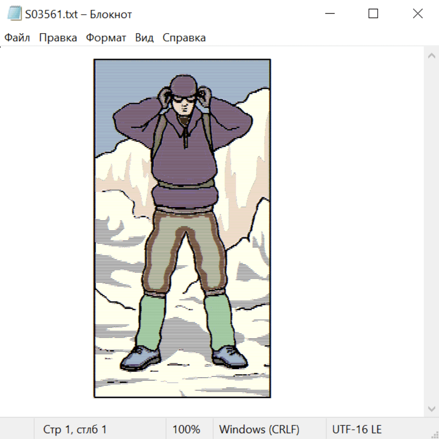Click the S03561.txt title bar text
The image size is (439, 439).
pos(78,14)
